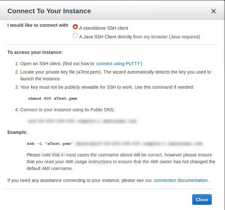Open the connect using PuTTY link
This screenshot has height=210, width=225.
tap(118, 64)
